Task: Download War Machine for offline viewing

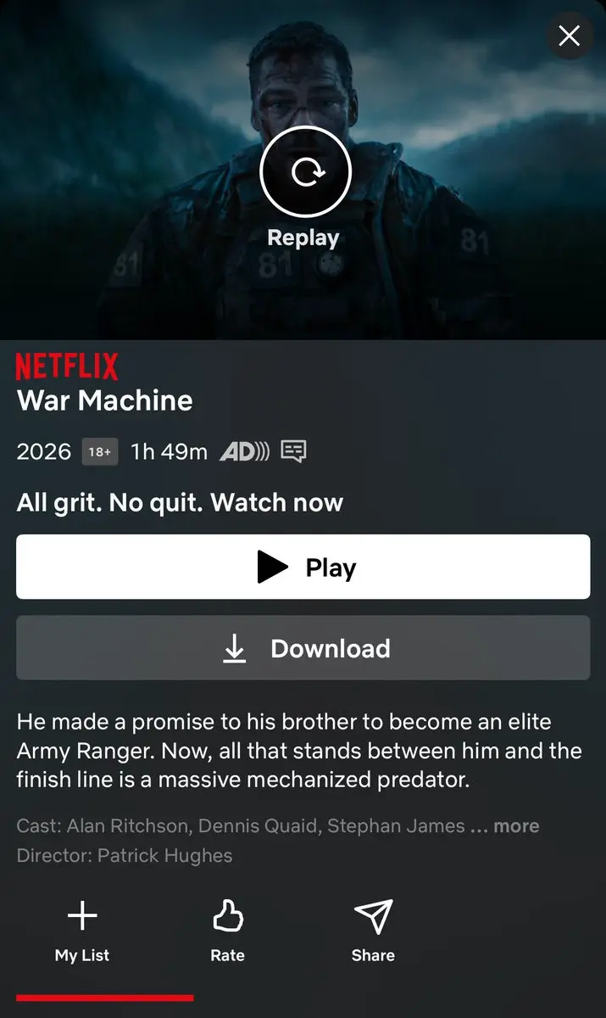Action: coord(303,648)
